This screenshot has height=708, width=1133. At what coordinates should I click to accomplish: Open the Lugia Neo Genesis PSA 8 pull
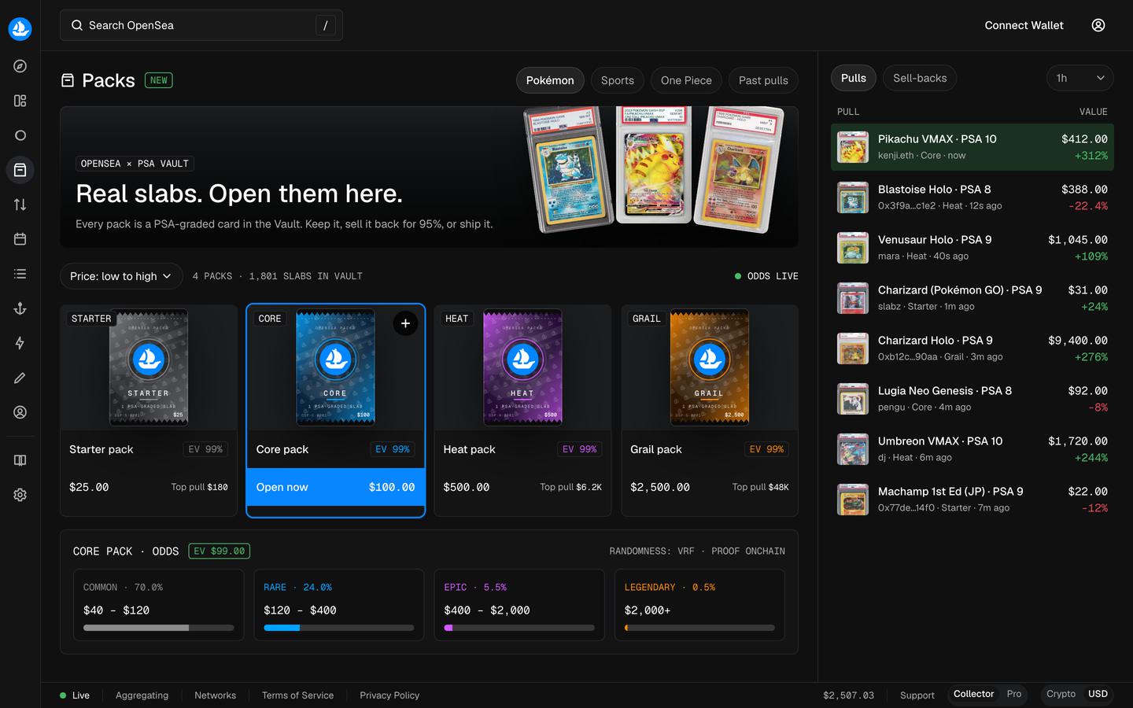[x=972, y=399]
